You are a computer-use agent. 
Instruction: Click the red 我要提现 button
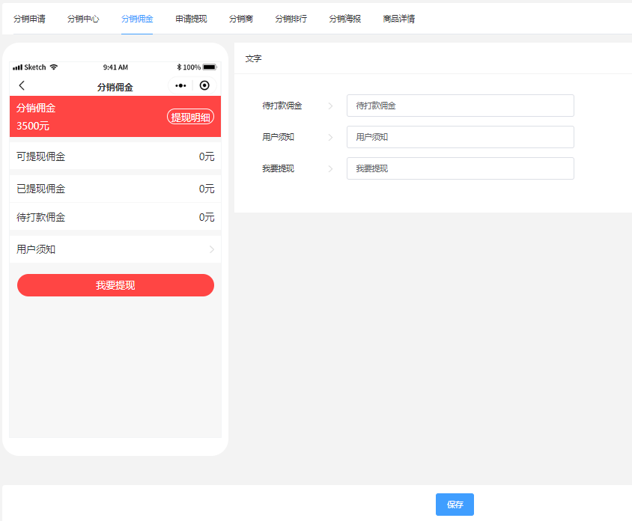tap(115, 285)
